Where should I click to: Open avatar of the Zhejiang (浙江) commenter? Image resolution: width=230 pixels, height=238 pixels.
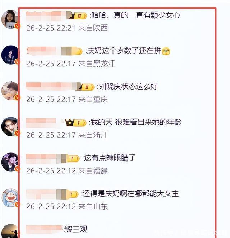tap(10, 126)
